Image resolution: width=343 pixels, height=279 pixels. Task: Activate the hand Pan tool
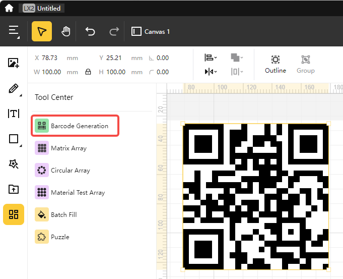click(x=66, y=31)
